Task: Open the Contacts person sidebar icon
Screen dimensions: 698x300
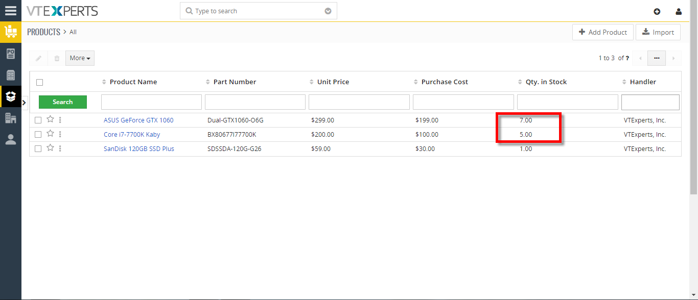Action: 10,139
